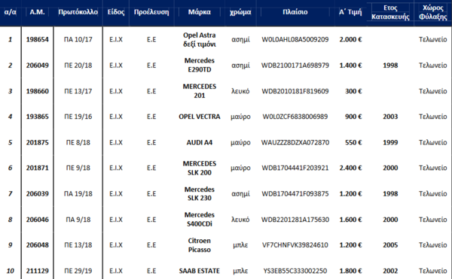Select year 2005 in row 9
This screenshot has width=452, height=279.
(390, 244)
